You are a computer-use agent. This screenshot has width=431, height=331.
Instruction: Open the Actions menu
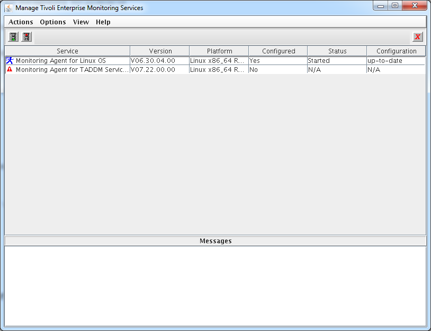[21, 22]
